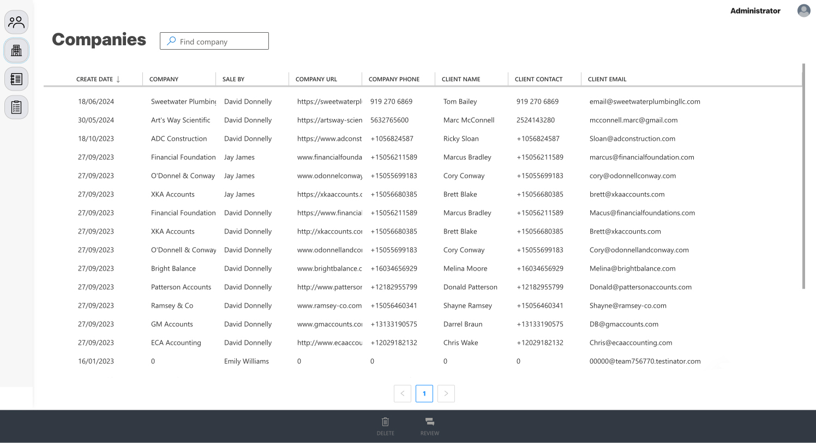Screen dimensions: 816x443
Task: Sort by Client Name column header
Action: (461, 79)
